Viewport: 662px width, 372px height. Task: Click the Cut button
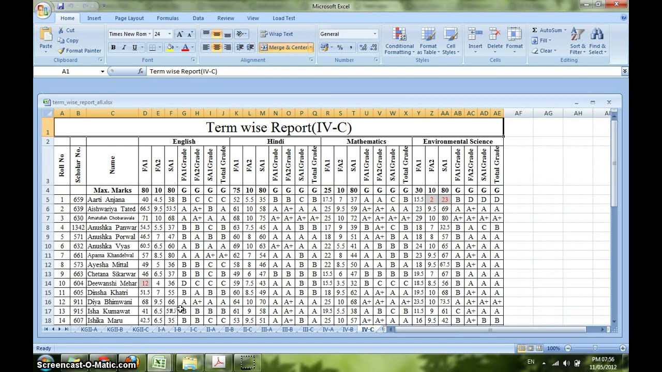click(x=66, y=30)
